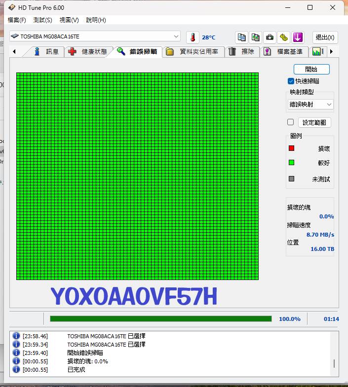This screenshot has width=348, height=387.
Task: Copy info to clipboard icon
Action: 241,37
